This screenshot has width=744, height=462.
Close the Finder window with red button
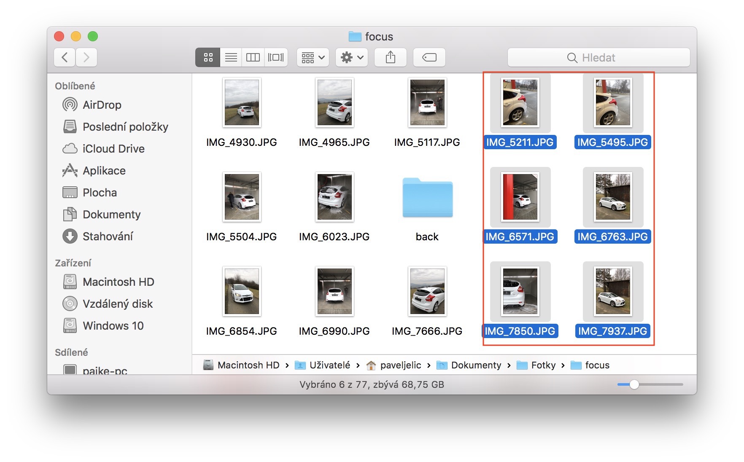point(59,36)
